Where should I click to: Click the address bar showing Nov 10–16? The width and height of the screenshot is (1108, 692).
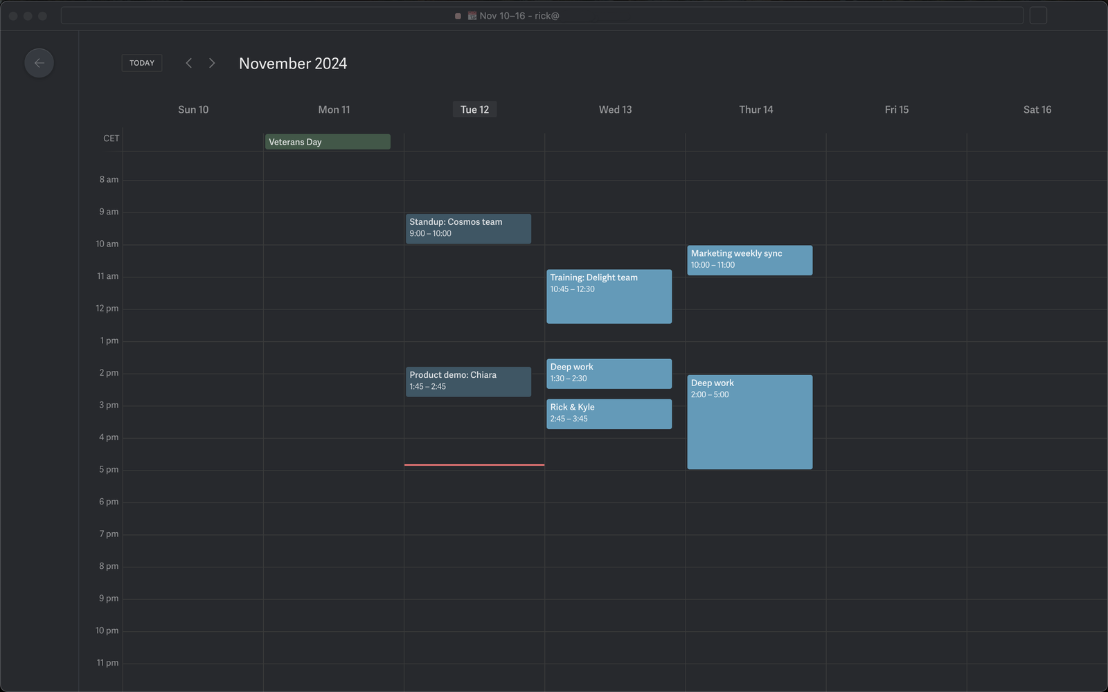point(540,16)
